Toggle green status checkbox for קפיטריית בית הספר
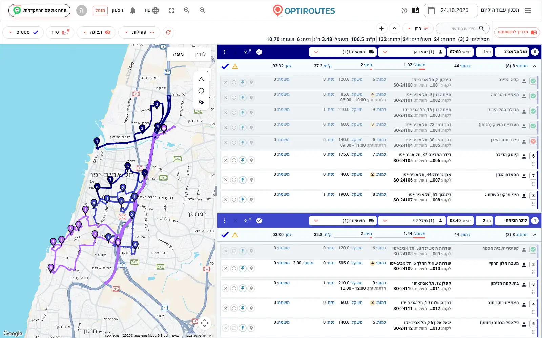The image size is (542, 338). tap(533, 249)
